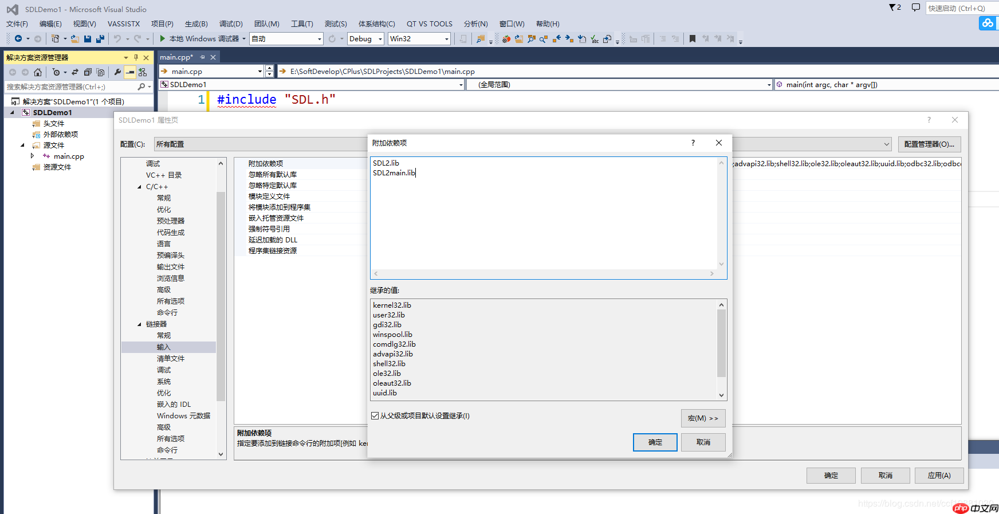Open the VASSISTX menu
999x514 pixels.
pyautogui.click(x=124, y=24)
